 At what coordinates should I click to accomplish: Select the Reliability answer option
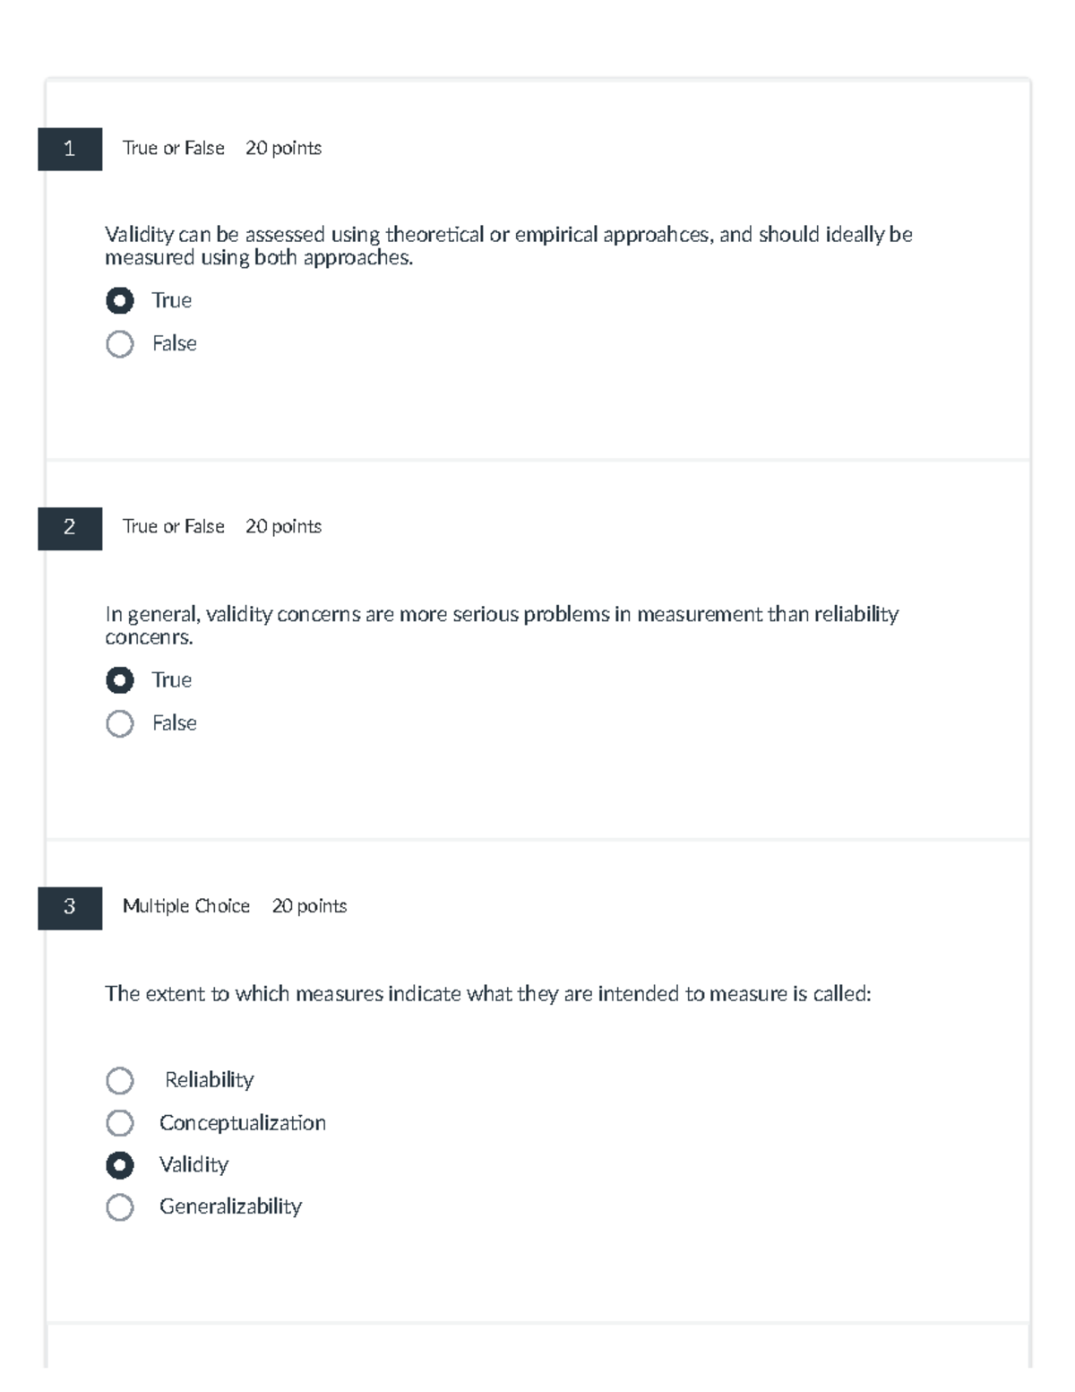coord(119,1081)
